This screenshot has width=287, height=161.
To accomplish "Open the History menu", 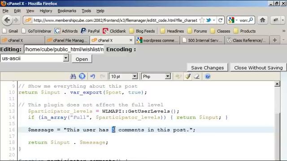I will 46,11.
